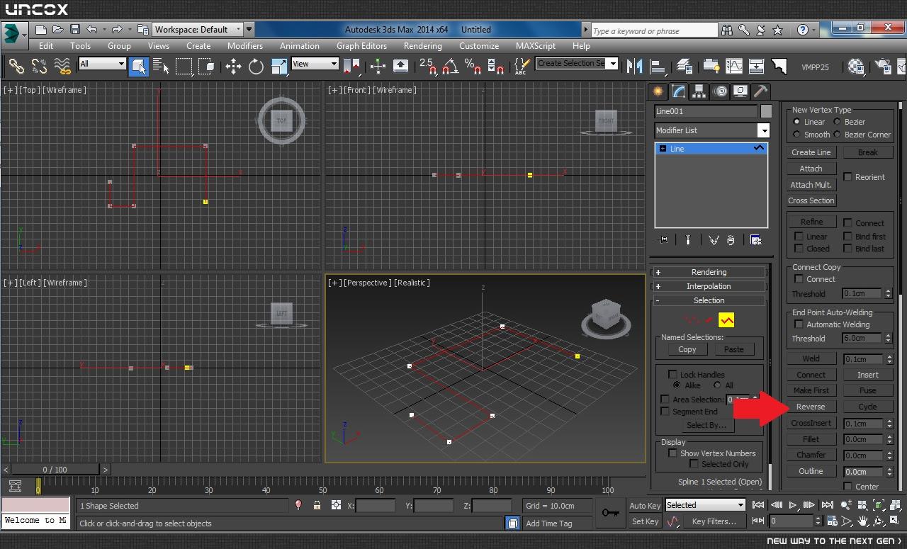Viewport: 907px width, 549px height.
Task: Click the Rectangular Selection Region icon
Action: [184, 67]
